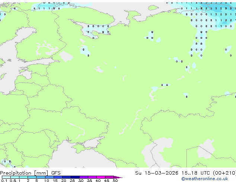236x182 pixels.
Task: Click the 35–40 mm legend color swatch
Action: 92,177
